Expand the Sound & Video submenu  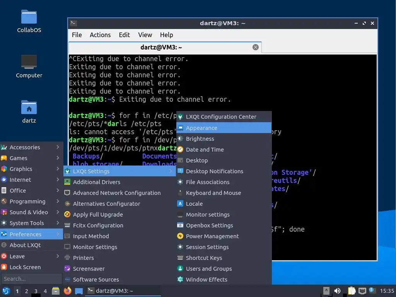coord(31,212)
